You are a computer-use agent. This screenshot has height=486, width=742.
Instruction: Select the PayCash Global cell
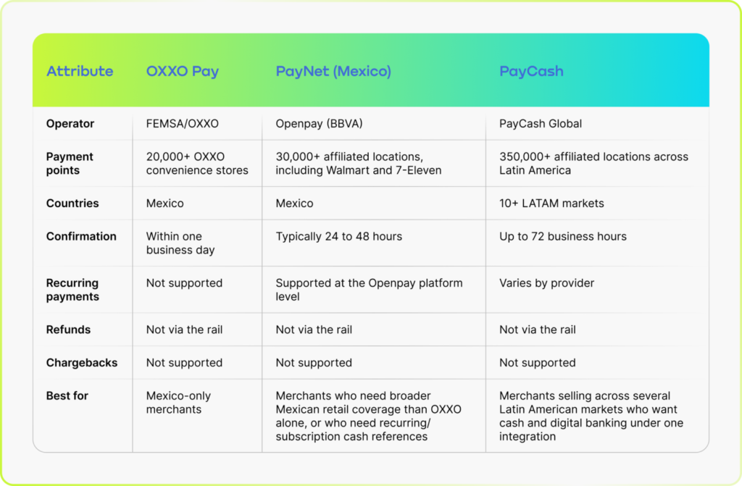[x=541, y=124]
